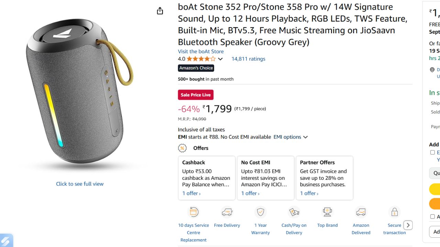
Task: Open 1 offer link in Cashback card
Action: tap(191, 193)
